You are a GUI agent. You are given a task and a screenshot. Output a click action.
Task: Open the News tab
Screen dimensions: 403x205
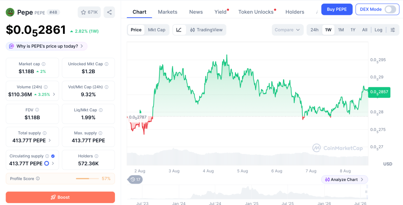point(196,12)
